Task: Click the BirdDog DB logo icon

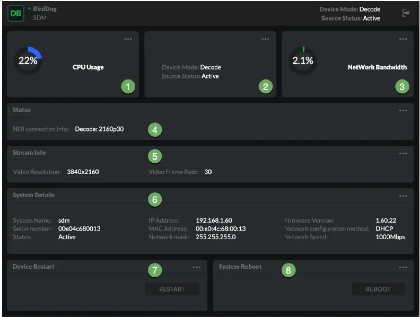Action: [x=16, y=13]
